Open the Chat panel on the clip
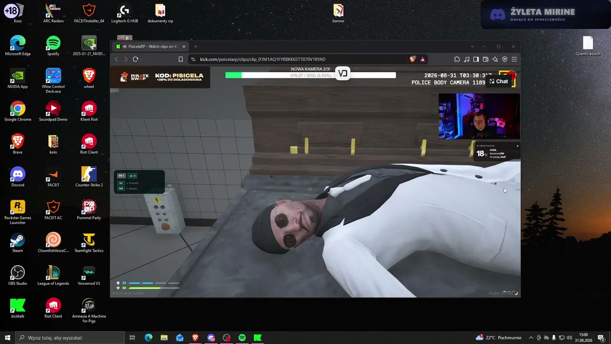The image size is (611, 344). click(499, 81)
